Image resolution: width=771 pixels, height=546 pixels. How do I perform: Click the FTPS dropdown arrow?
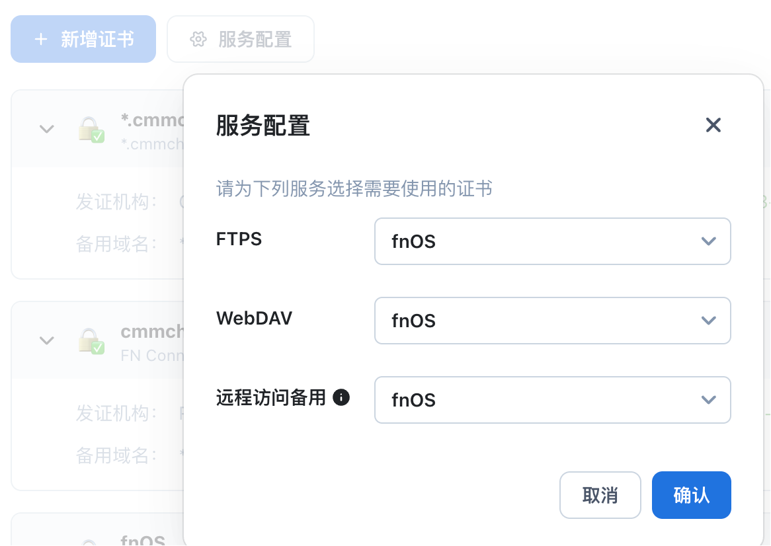(x=708, y=241)
